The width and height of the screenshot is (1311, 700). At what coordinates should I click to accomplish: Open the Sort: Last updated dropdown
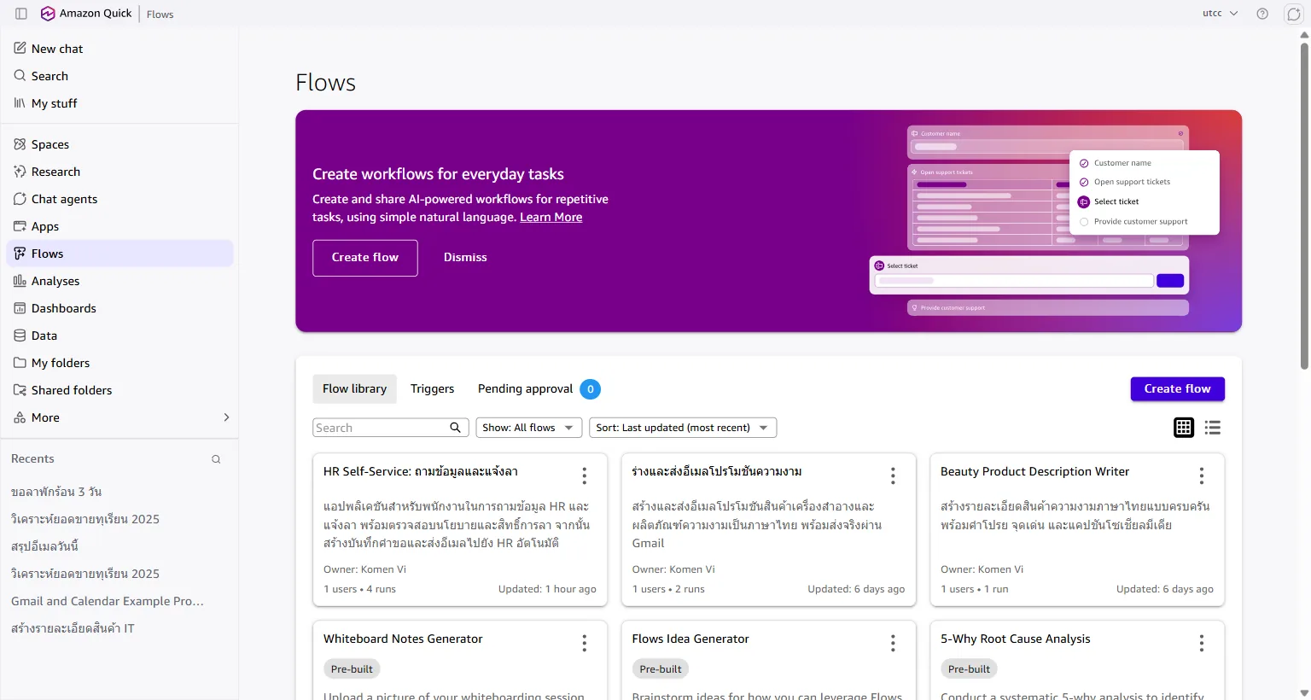[683, 428]
